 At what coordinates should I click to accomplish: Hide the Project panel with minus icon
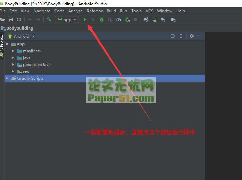(x=200, y=36)
